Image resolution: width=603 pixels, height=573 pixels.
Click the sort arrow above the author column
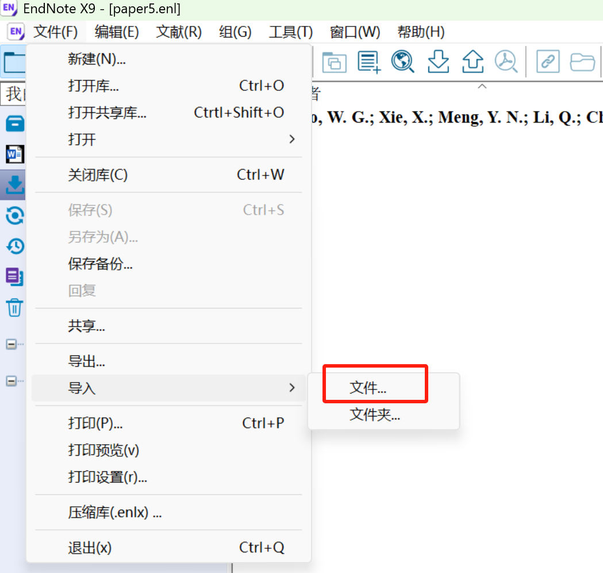[x=482, y=87]
